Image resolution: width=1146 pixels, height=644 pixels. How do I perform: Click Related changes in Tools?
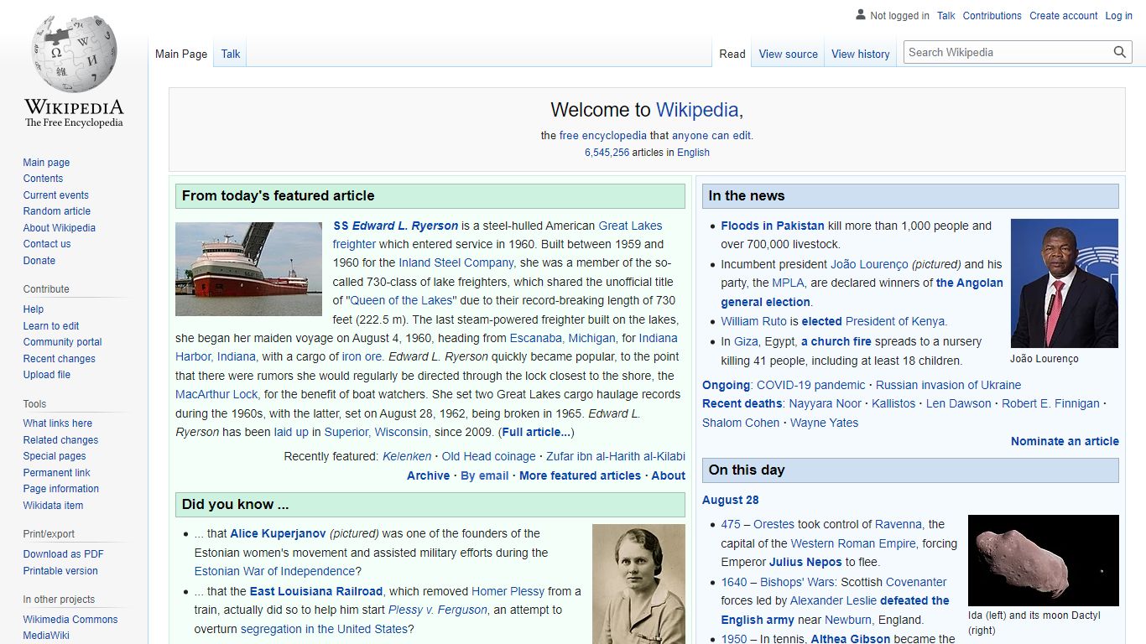pyautogui.click(x=60, y=440)
